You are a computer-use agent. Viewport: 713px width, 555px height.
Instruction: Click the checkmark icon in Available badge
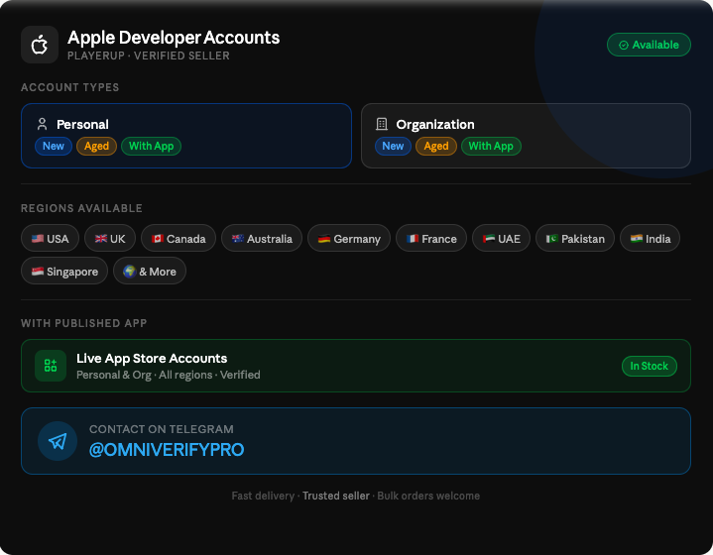[x=624, y=45]
